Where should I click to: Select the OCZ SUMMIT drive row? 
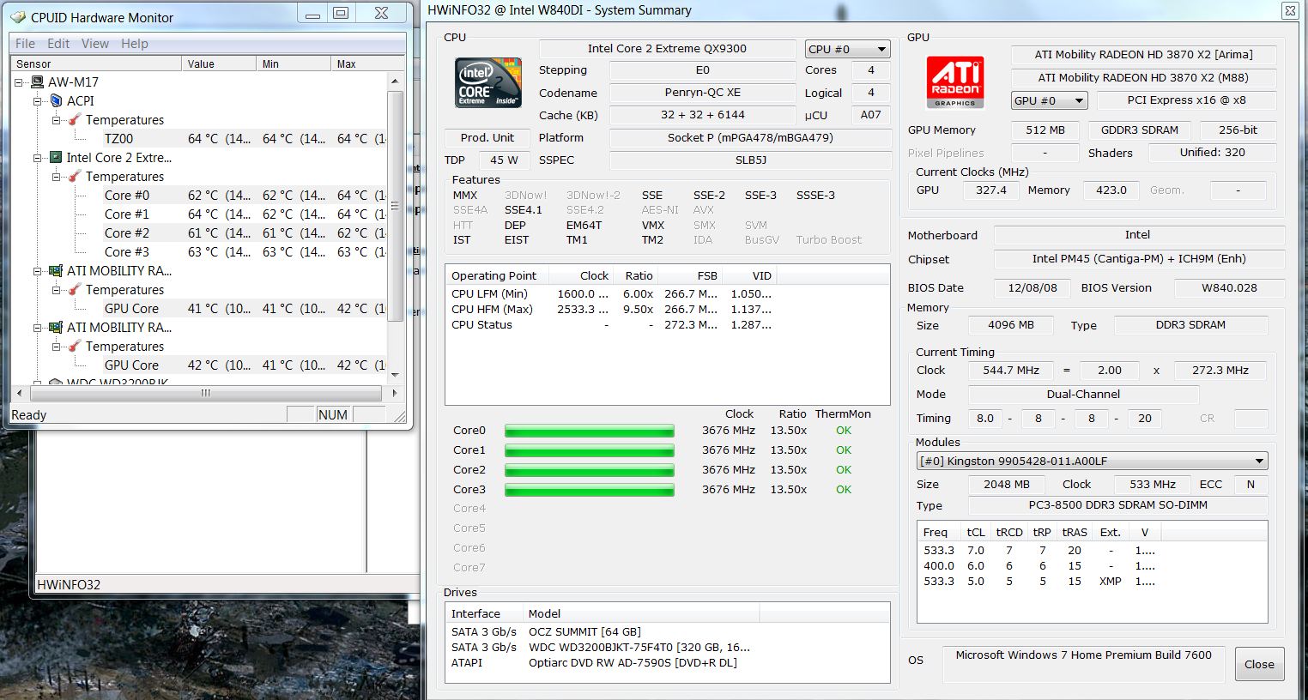click(601, 631)
